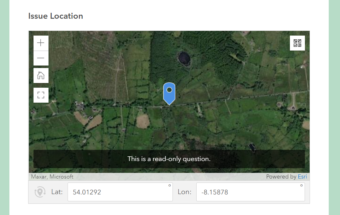
Task: Expand map to fullscreen view
Action: 41,95
